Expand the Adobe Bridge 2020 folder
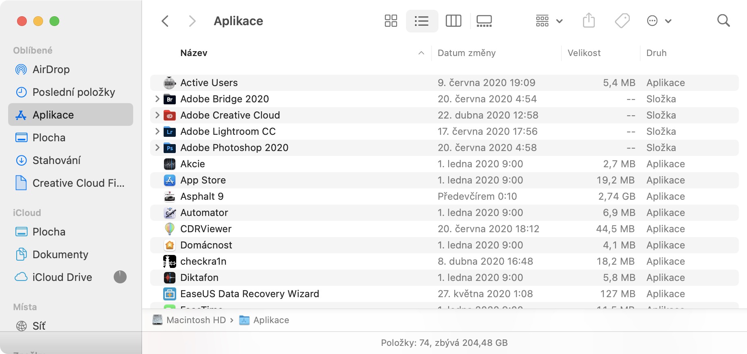Image resolution: width=747 pixels, height=354 pixels. 157,99
